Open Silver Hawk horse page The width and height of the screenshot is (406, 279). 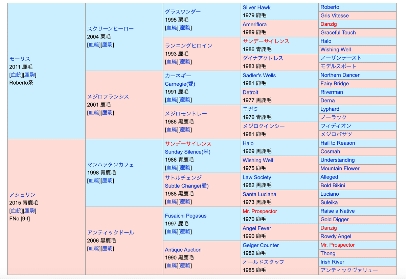click(256, 7)
